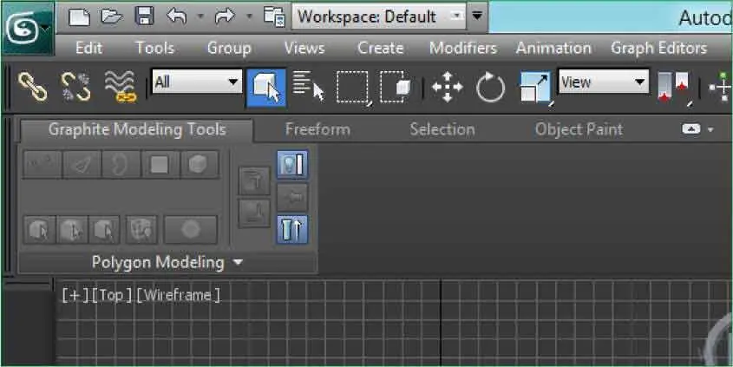This screenshot has width=733, height=367.
Task: Toggle the highlighted Select Object tool
Action: [x=266, y=88]
